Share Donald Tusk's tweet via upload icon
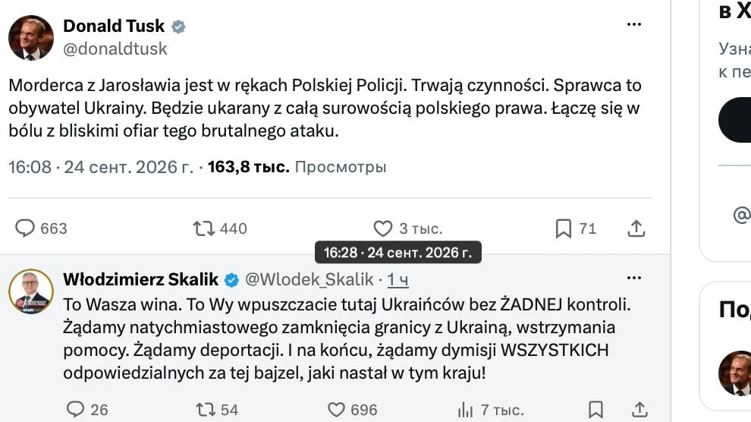751x422 pixels. (636, 228)
